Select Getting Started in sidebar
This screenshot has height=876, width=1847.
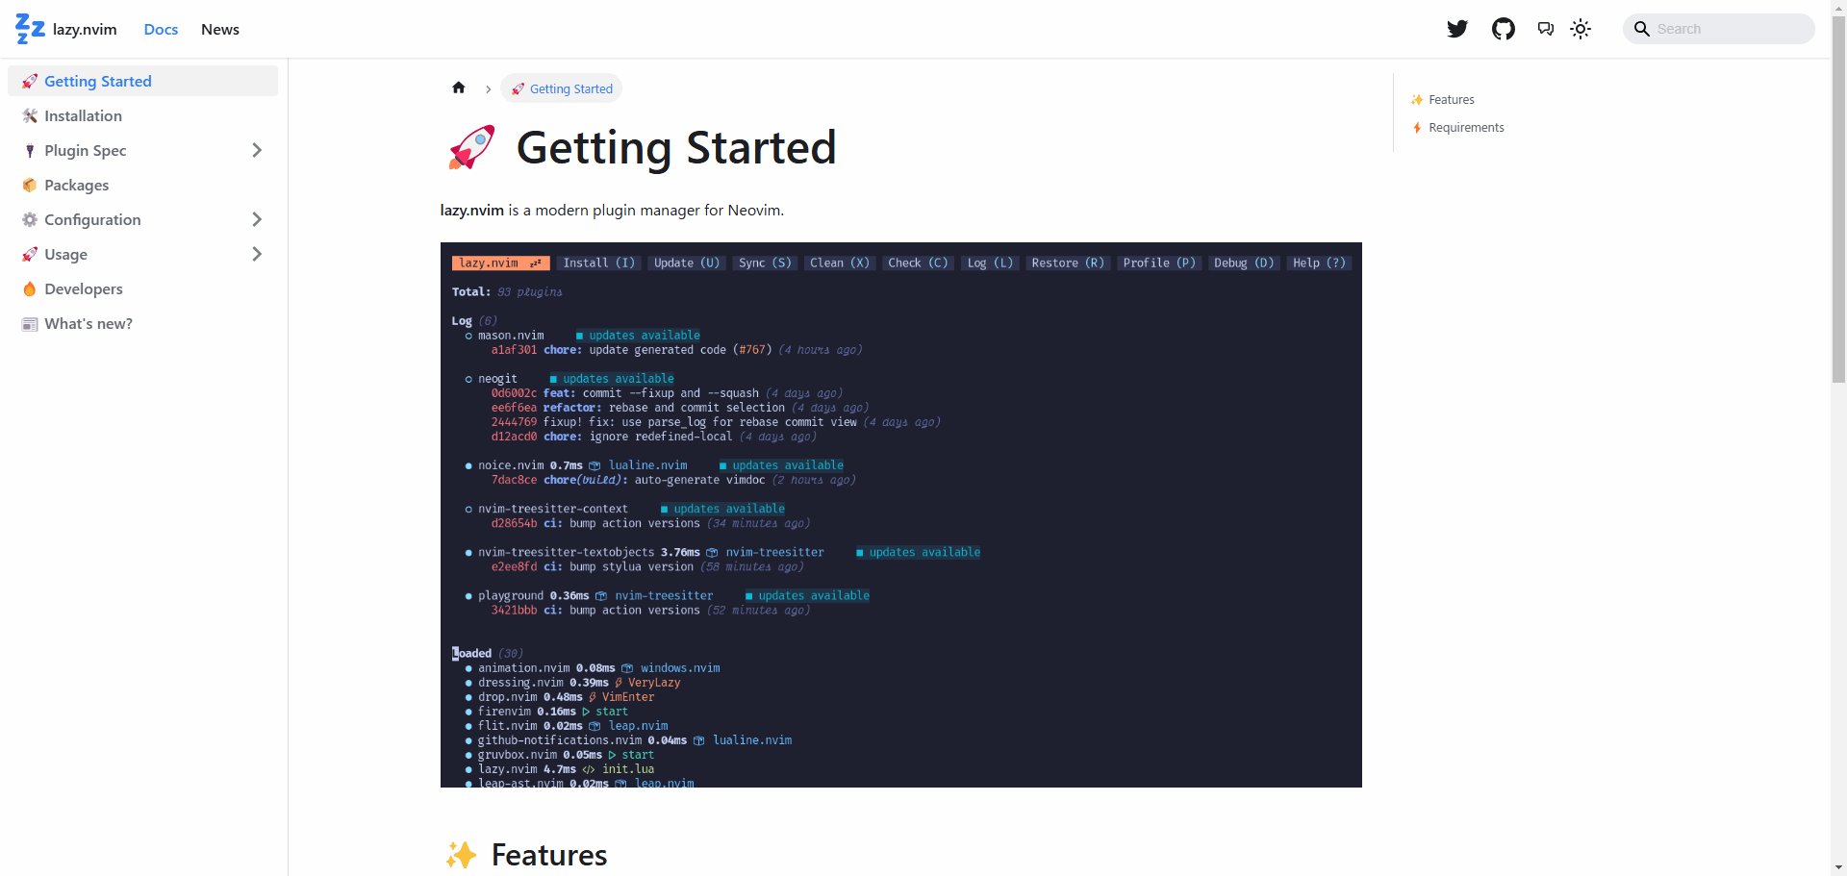point(142,81)
